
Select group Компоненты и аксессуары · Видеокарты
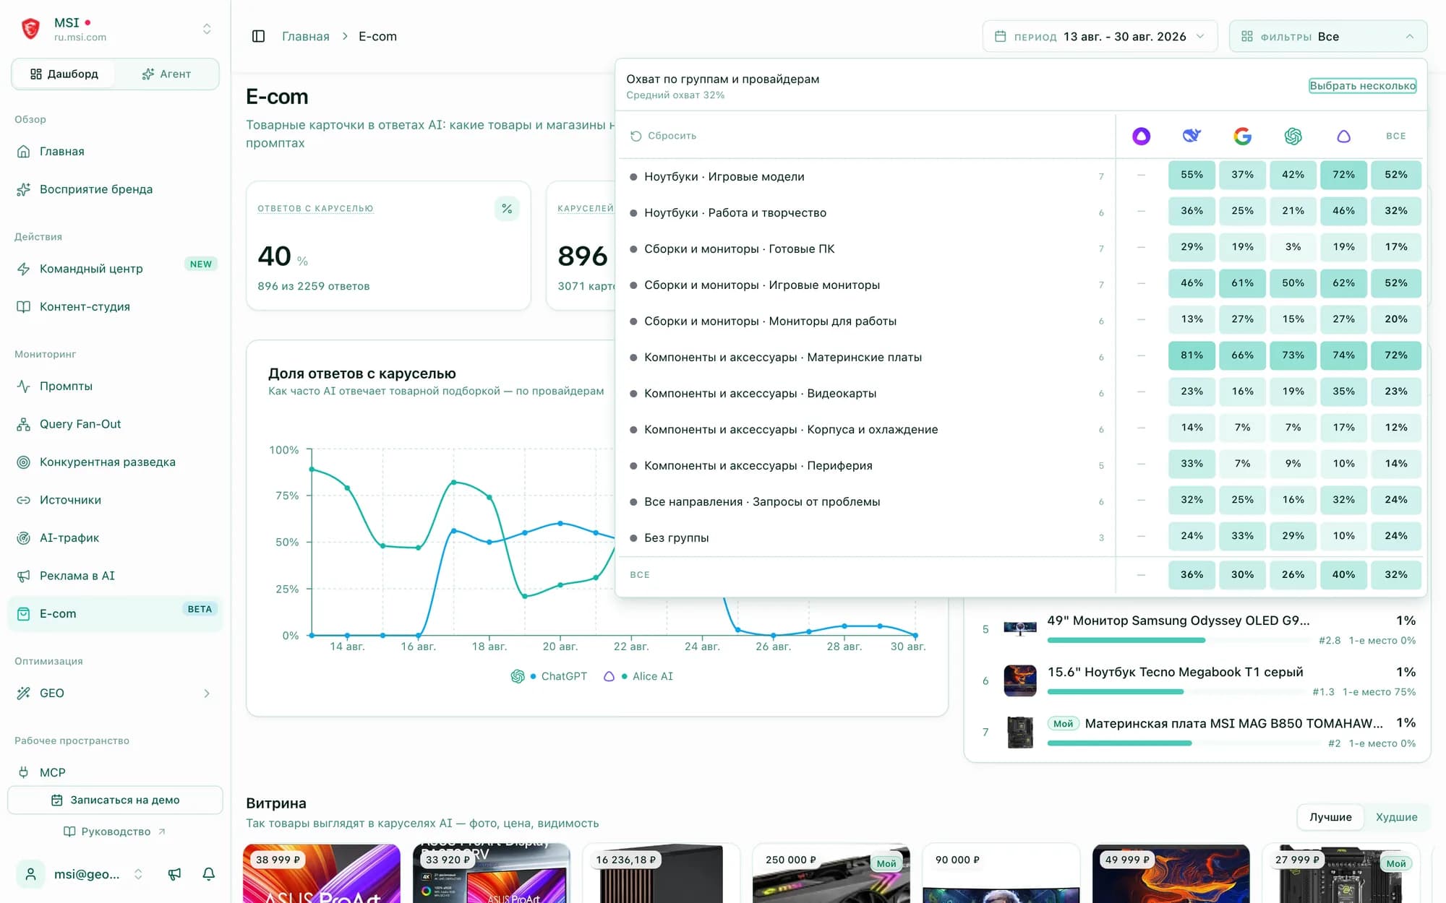point(866,393)
